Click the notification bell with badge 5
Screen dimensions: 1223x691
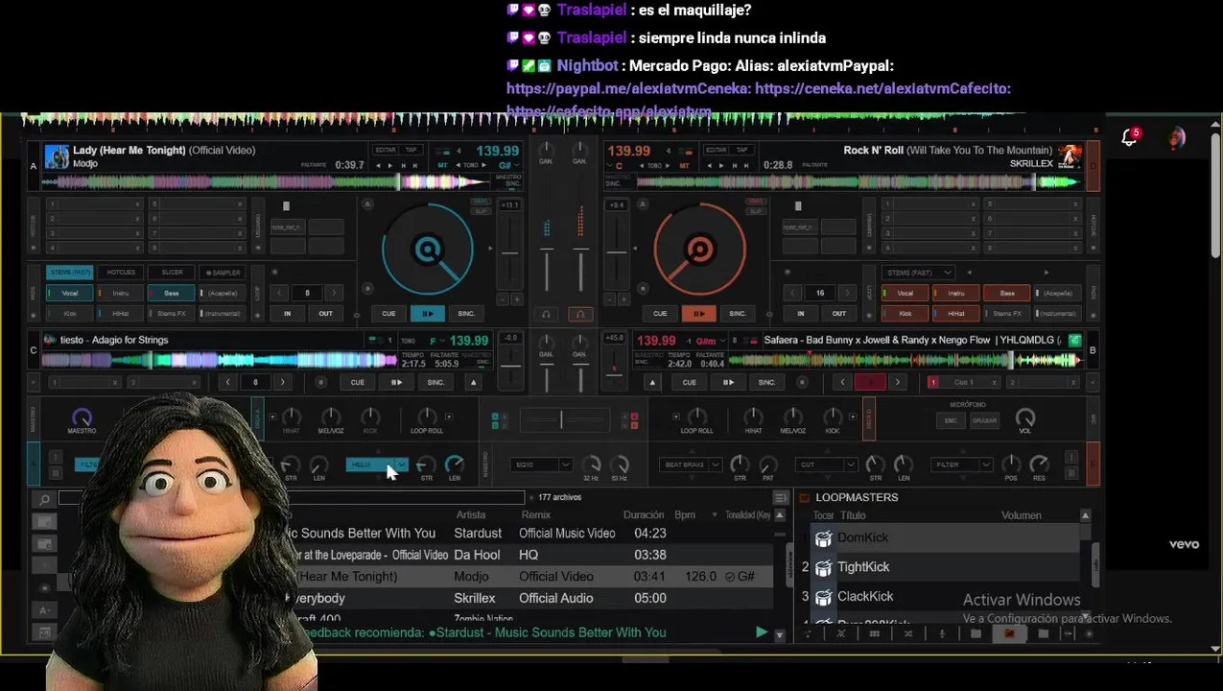click(x=1130, y=138)
